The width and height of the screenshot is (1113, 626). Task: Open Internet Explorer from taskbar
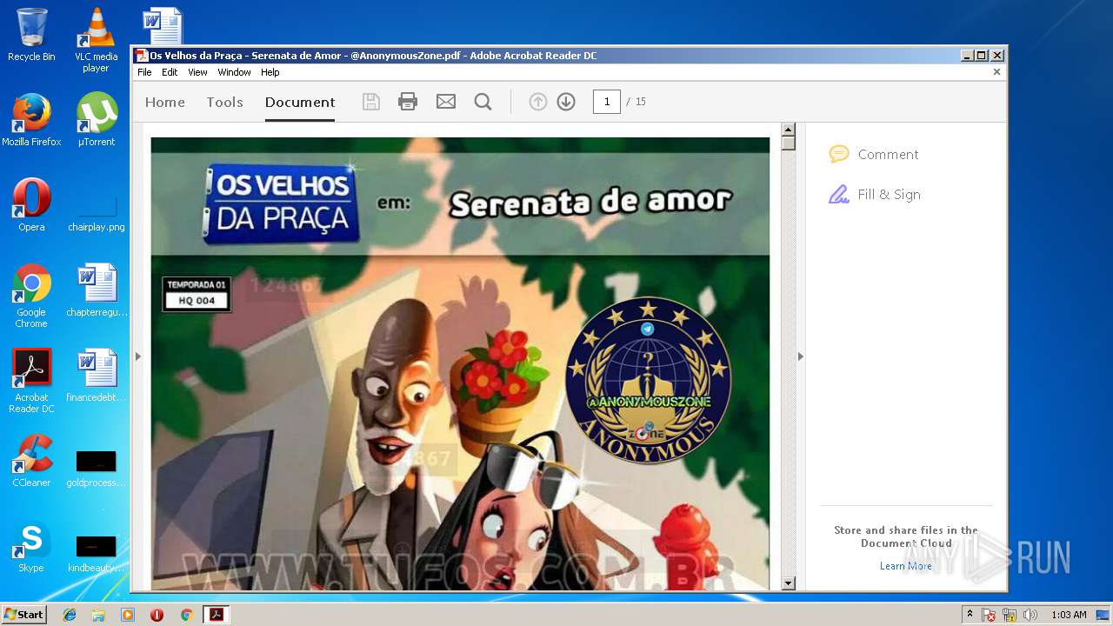click(x=70, y=615)
